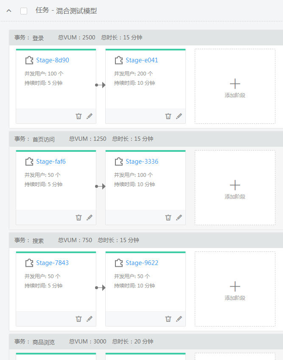Add a stage to 搜索 transaction

click(235, 289)
